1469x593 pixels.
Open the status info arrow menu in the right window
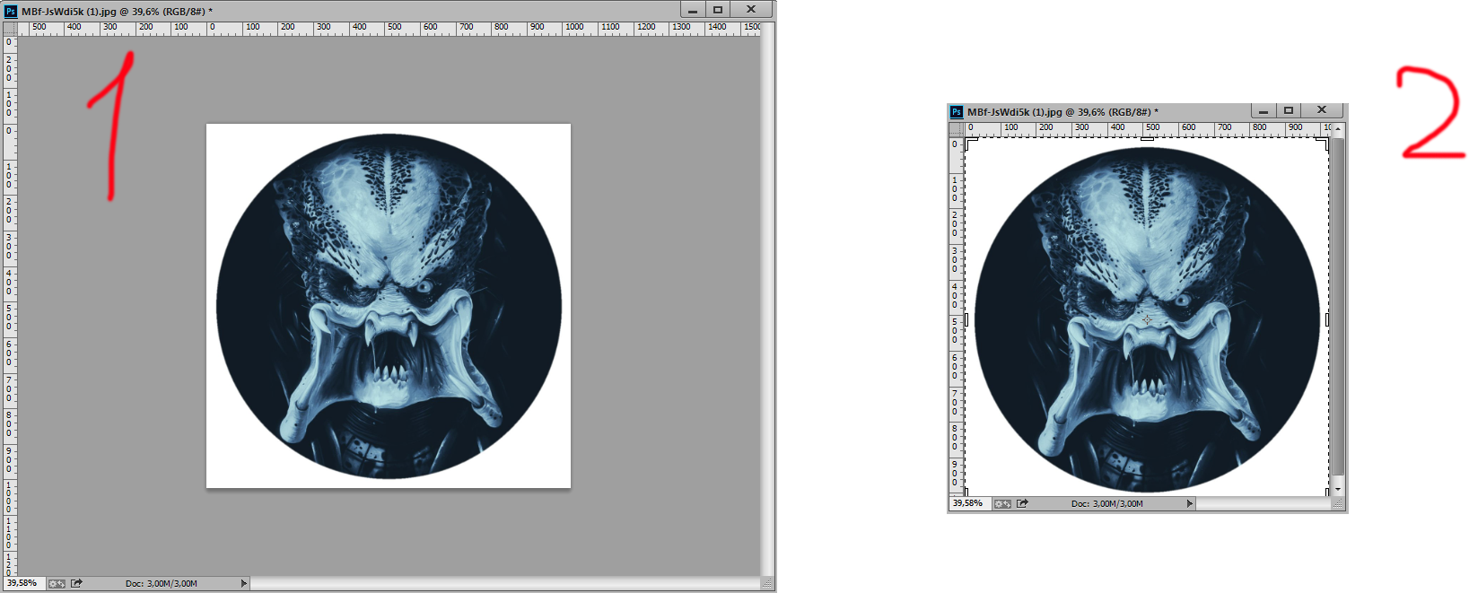click(x=1189, y=504)
